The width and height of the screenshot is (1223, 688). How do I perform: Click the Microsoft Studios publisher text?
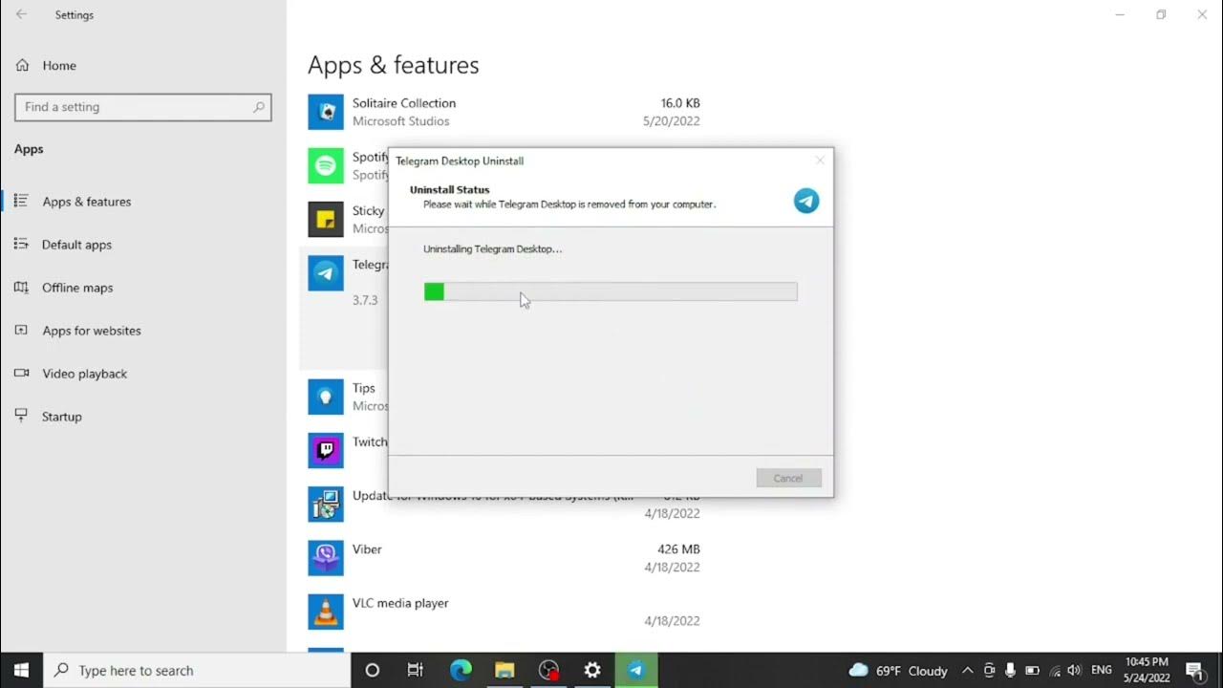400,121
